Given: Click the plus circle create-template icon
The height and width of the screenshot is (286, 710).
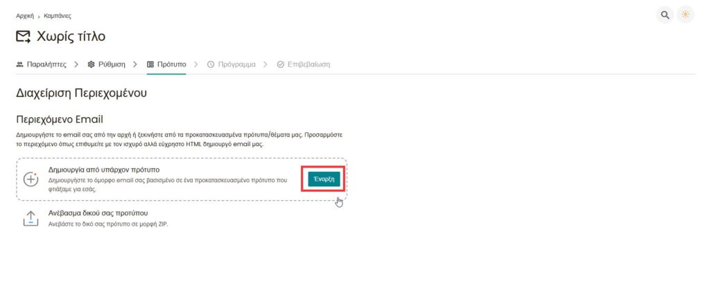Looking at the screenshot, I should [x=31, y=179].
